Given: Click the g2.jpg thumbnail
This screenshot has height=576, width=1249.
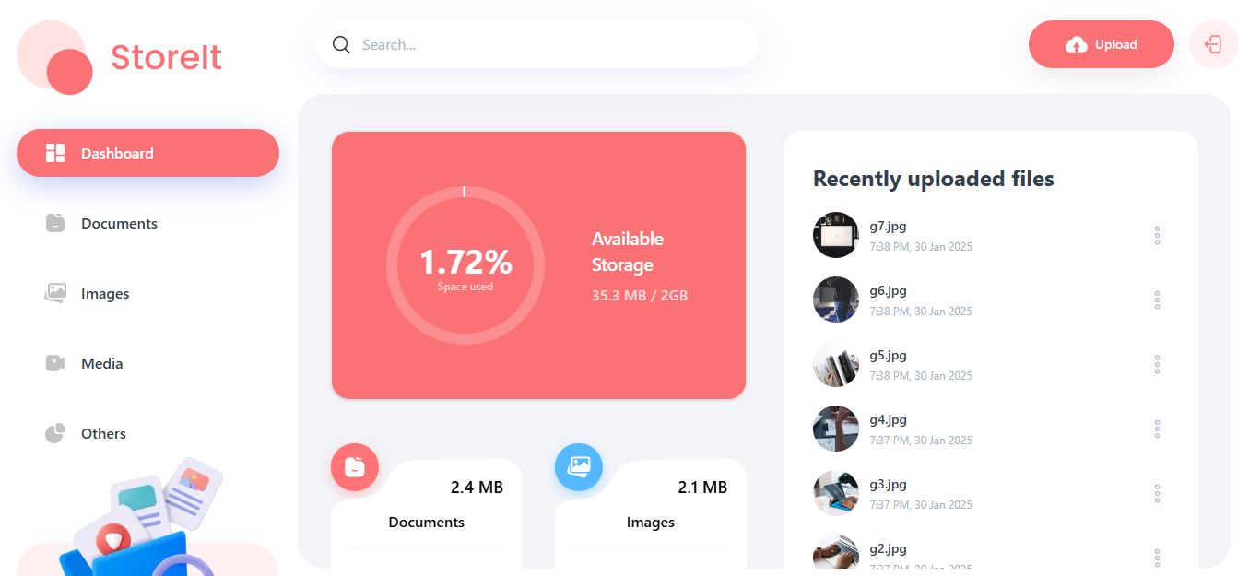Looking at the screenshot, I should [836, 553].
